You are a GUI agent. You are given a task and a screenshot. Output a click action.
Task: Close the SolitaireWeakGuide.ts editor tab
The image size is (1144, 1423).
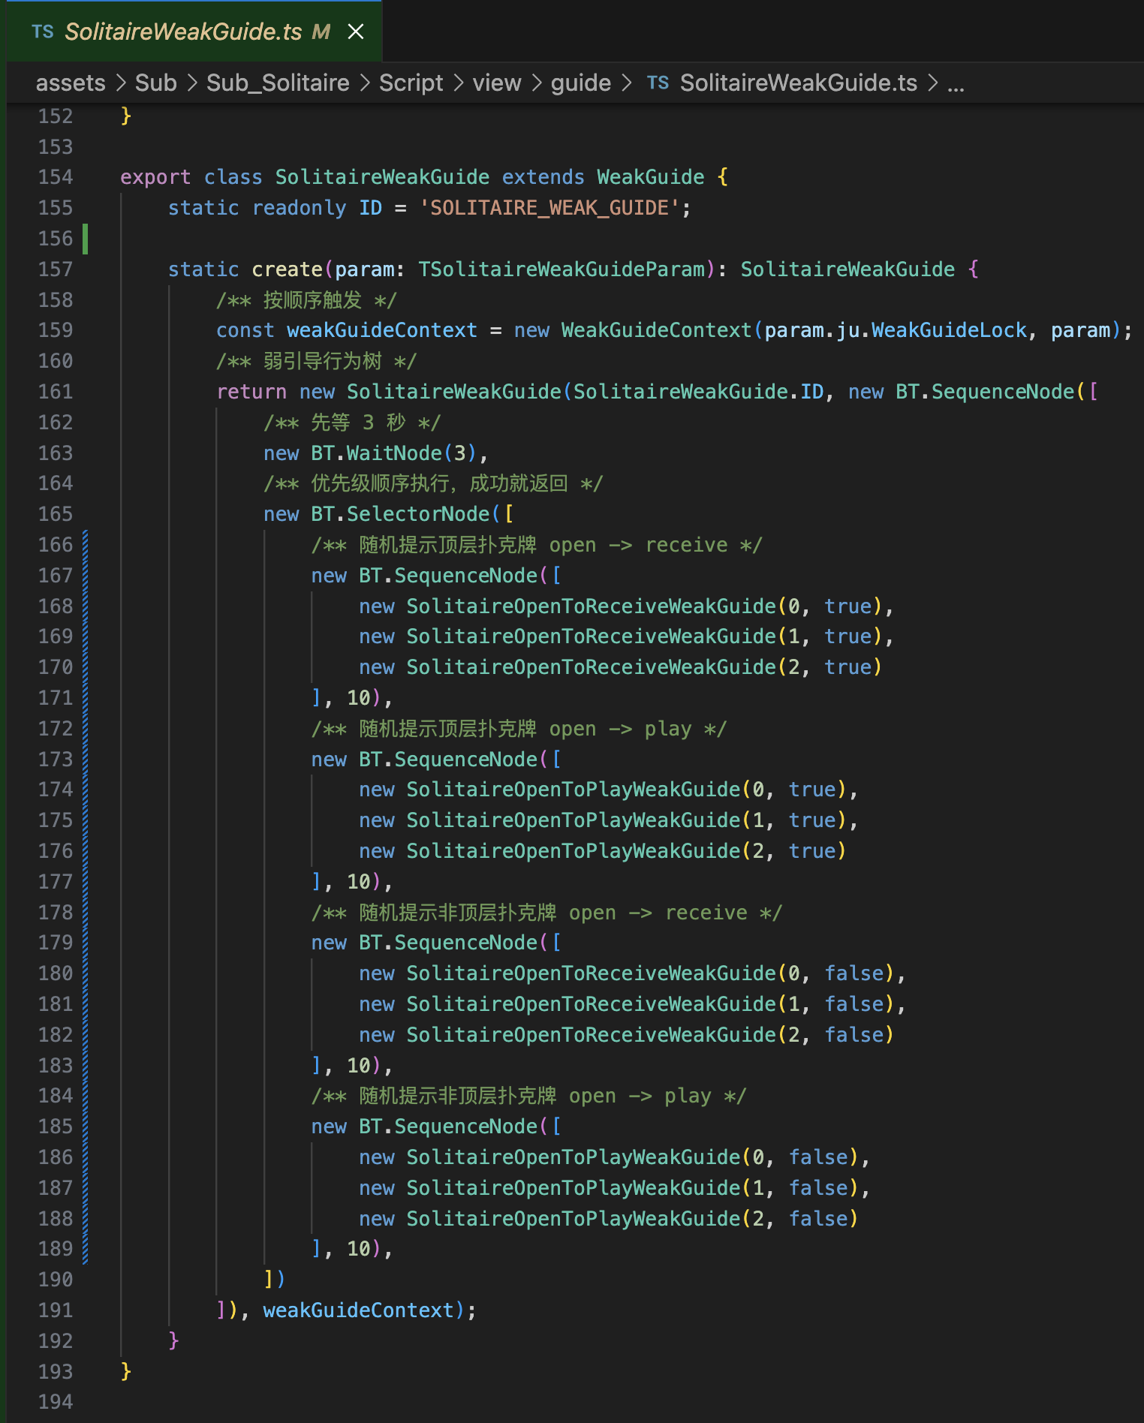pyautogui.click(x=356, y=32)
